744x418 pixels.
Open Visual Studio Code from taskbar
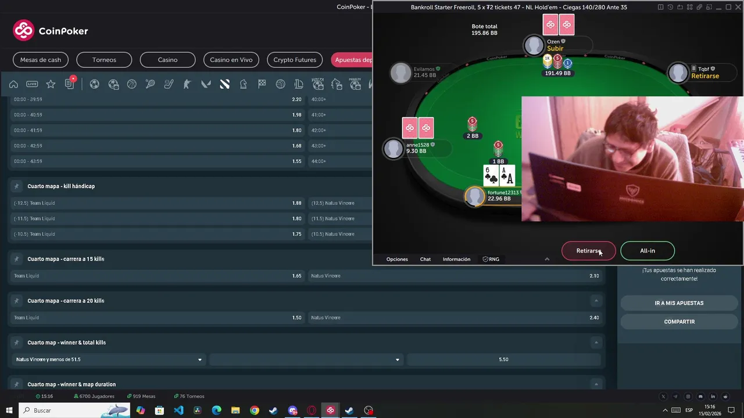(x=178, y=410)
